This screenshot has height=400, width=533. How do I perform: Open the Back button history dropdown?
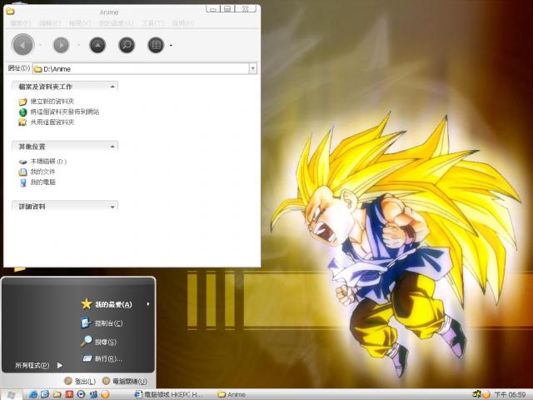pyautogui.click(x=40, y=45)
